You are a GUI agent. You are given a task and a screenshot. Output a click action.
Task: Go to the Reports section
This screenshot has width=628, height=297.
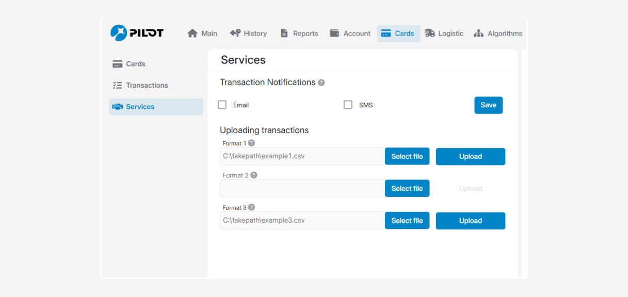click(x=299, y=34)
